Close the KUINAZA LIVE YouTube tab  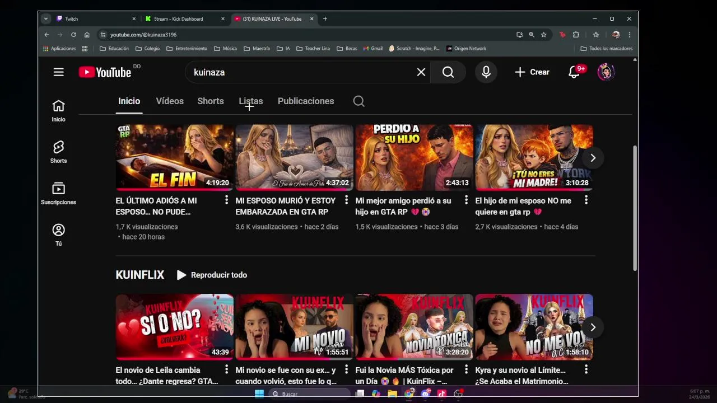point(312,18)
